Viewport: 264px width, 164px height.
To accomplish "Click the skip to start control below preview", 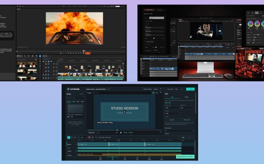I will 117,133.
